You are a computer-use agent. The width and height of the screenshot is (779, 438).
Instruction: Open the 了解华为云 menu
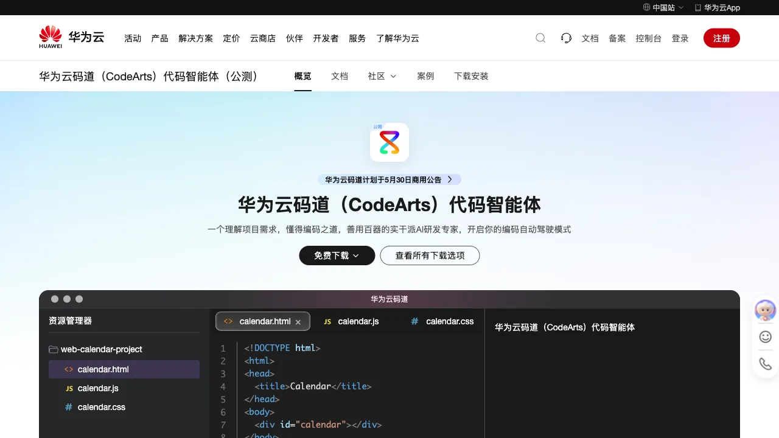point(397,38)
